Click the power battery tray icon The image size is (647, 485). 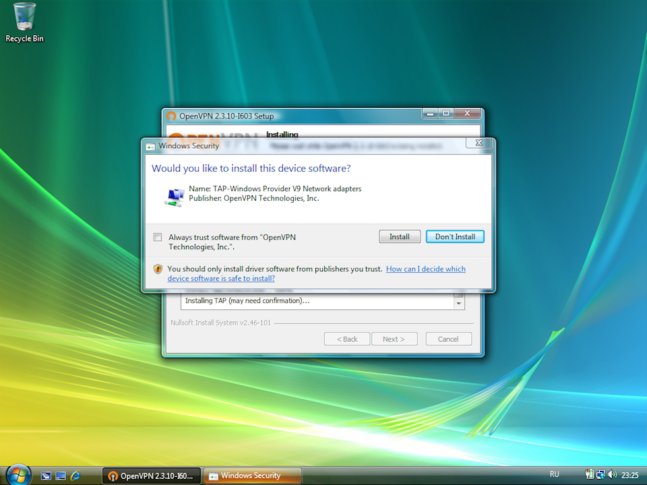tap(590, 475)
